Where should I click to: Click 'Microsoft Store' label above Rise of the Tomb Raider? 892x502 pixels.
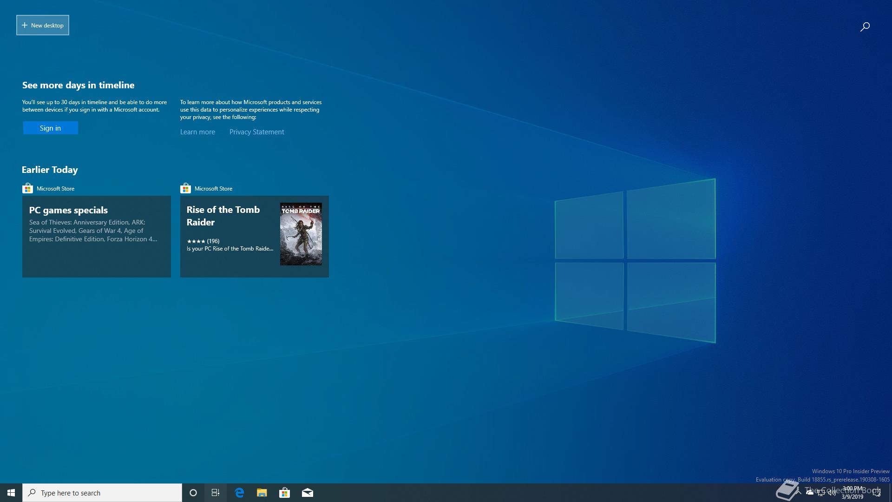pos(213,189)
